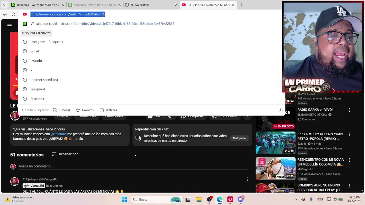Image resolution: width=365 pixels, height=205 pixels.
Task: Filter search by Pestañas
Action: 108,110
